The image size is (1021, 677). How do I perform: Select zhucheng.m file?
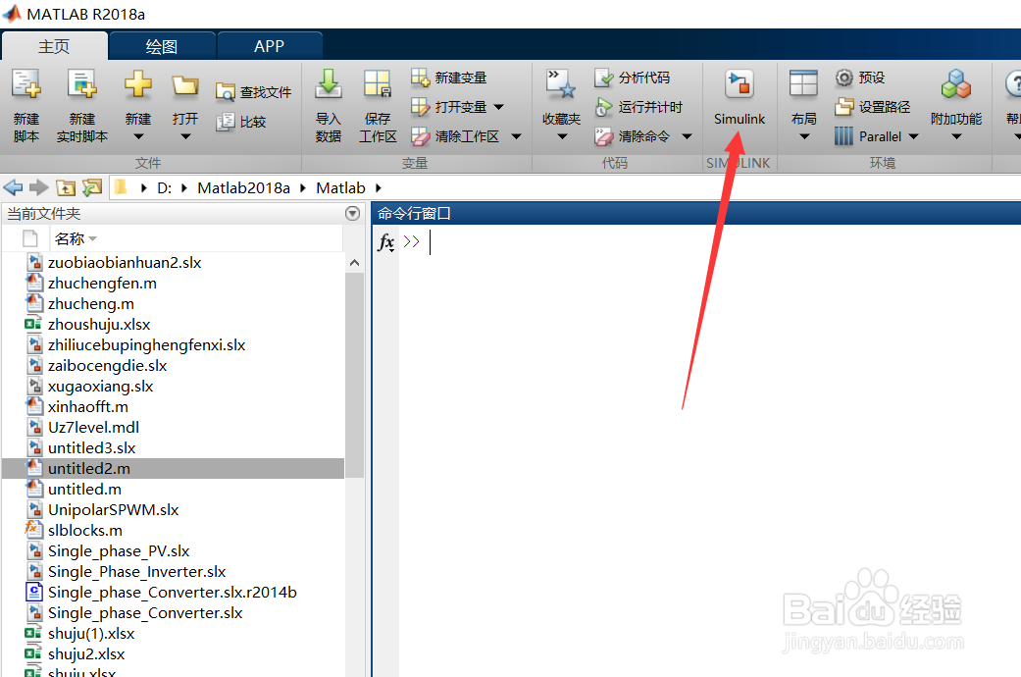pos(91,304)
